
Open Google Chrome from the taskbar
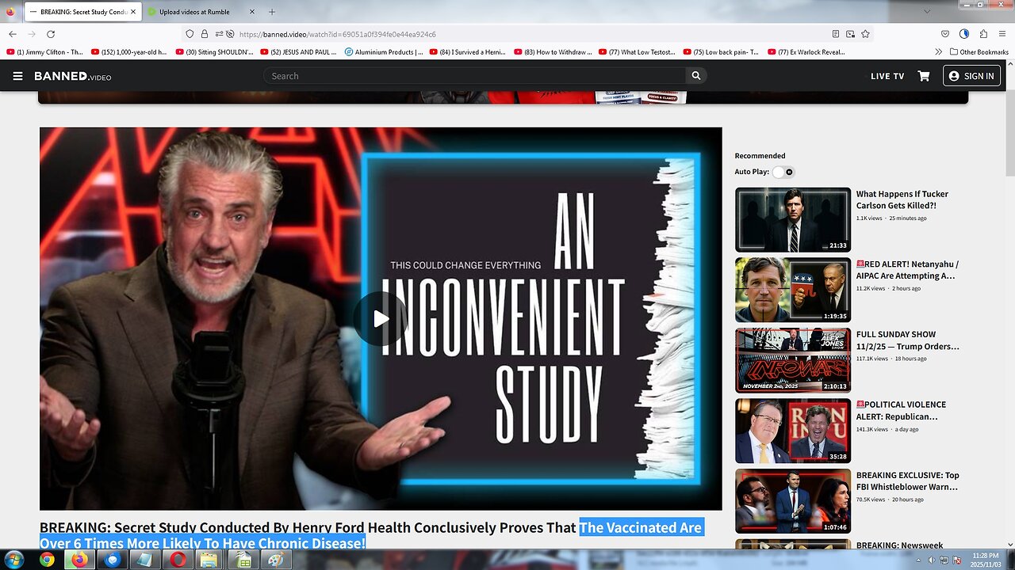pyautogui.click(x=47, y=560)
